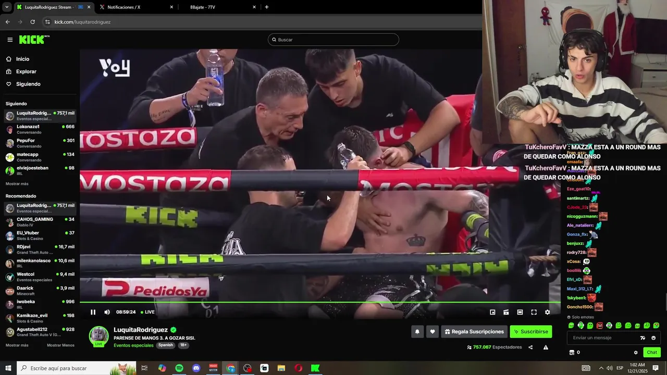
Task: Open the browser tab search dropdown
Action: [7, 7]
